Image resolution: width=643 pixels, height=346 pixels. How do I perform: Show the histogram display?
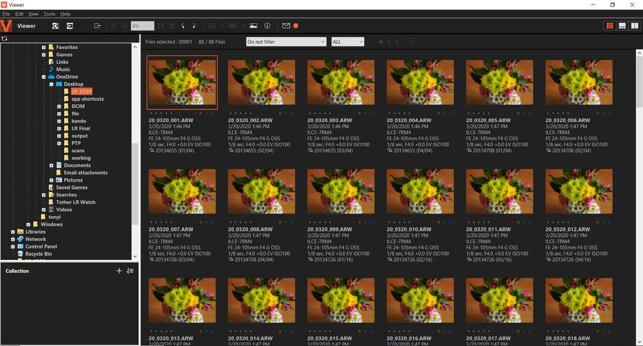click(253, 26)
